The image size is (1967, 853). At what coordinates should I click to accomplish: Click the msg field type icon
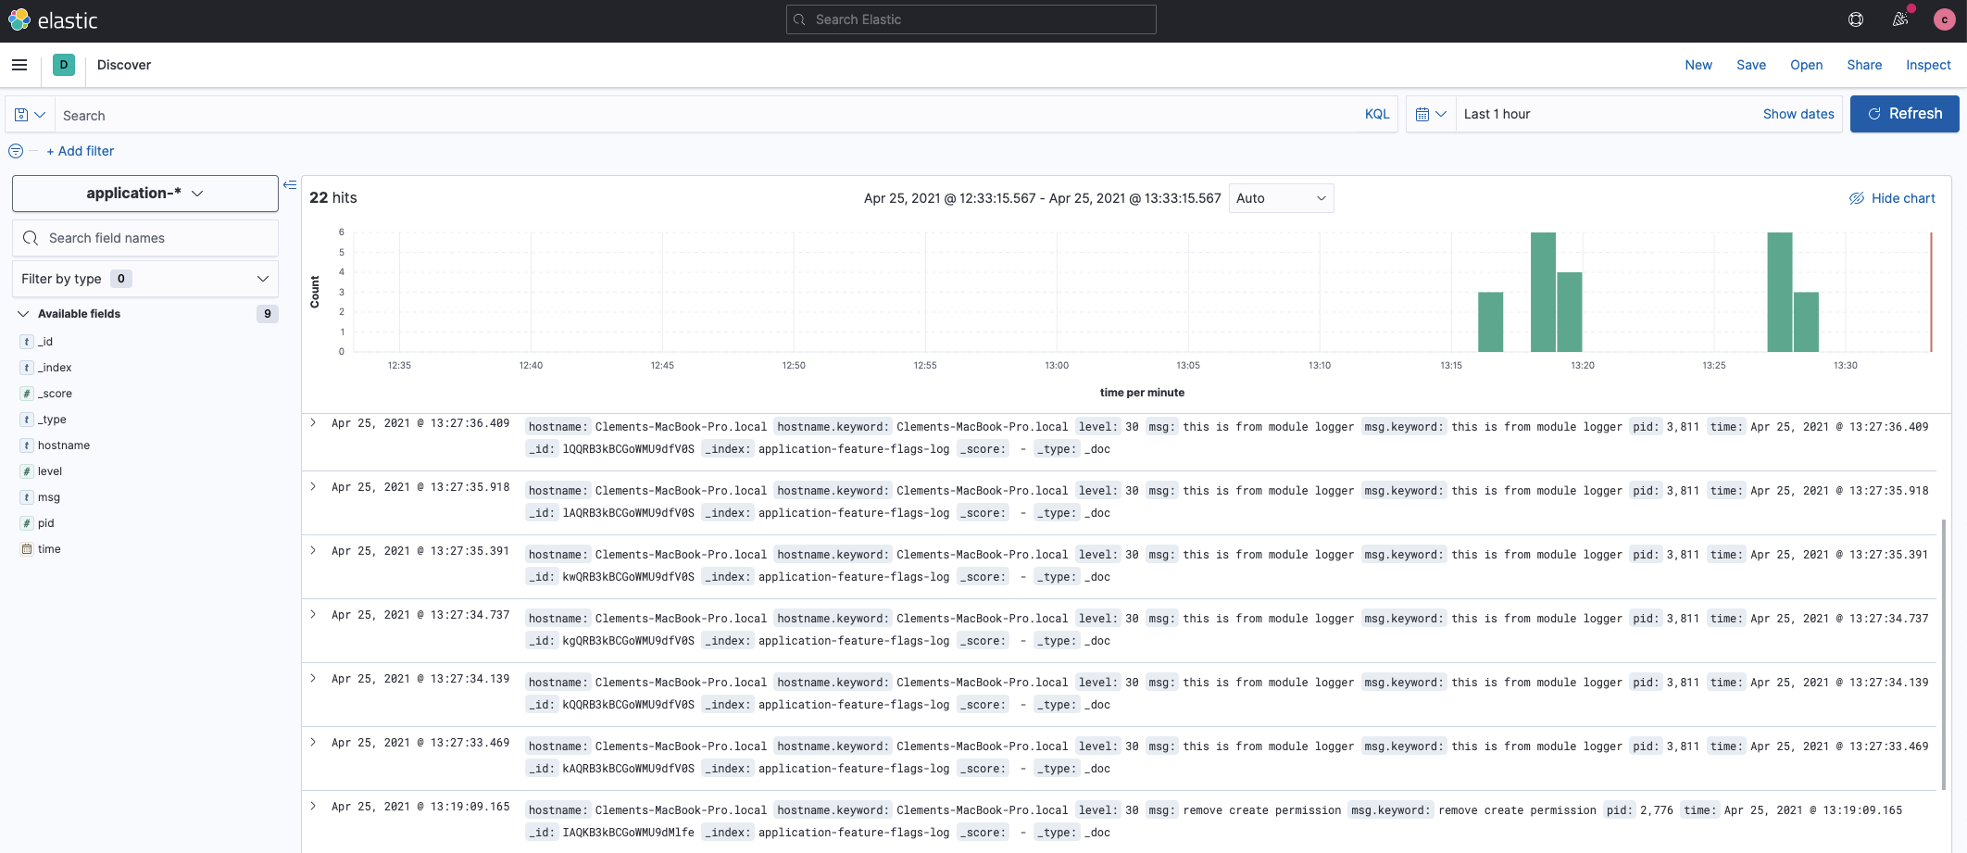click(27, 497)
